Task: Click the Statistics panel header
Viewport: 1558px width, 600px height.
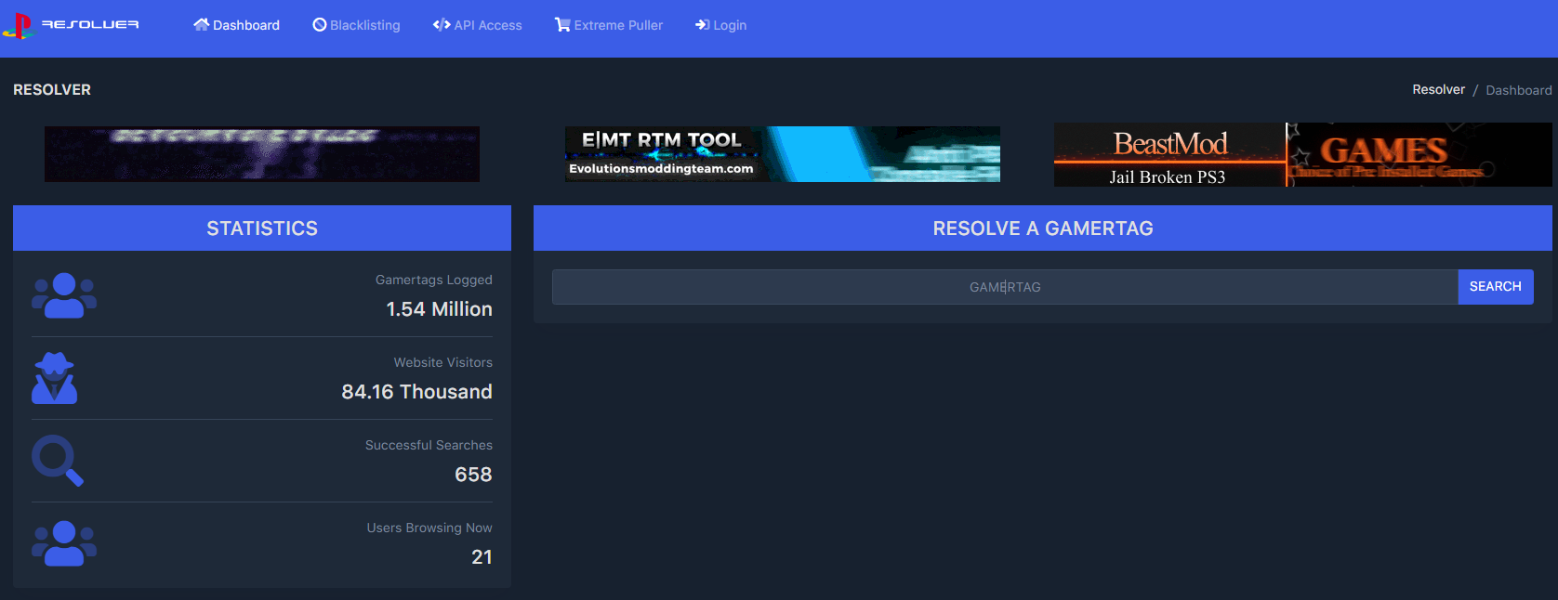Action: (262, 228)
